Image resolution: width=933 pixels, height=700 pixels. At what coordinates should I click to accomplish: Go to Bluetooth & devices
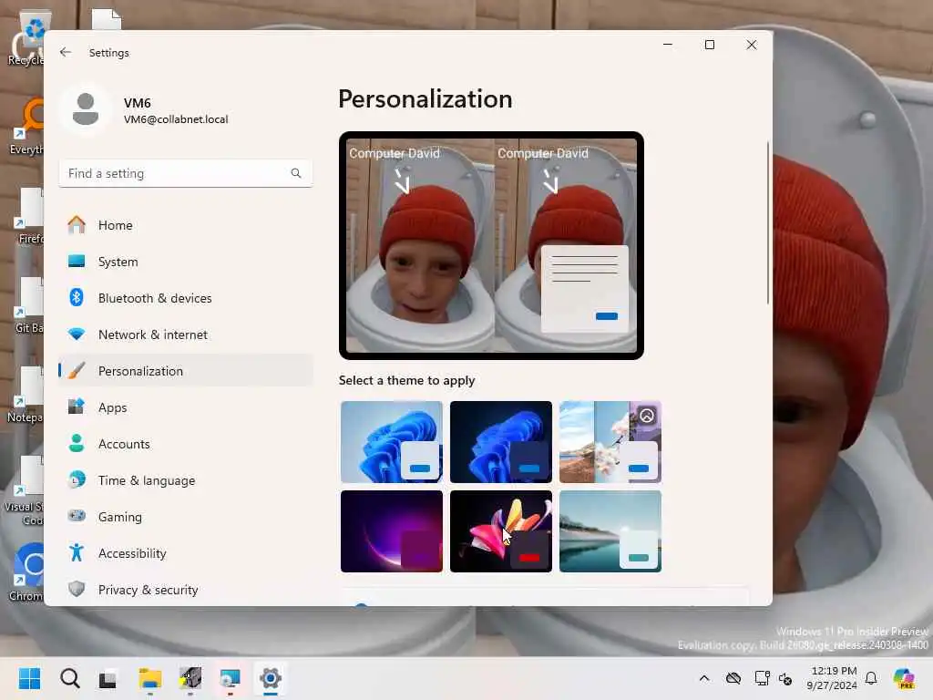[x=186, y=298]
